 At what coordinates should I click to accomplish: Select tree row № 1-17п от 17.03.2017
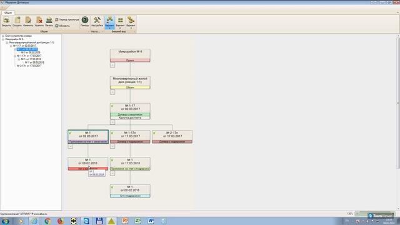click(29, 56)
